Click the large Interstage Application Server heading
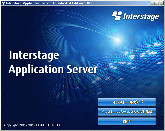Screen dimensions: 165x131 pyautogui.click(x=53, y=63)
